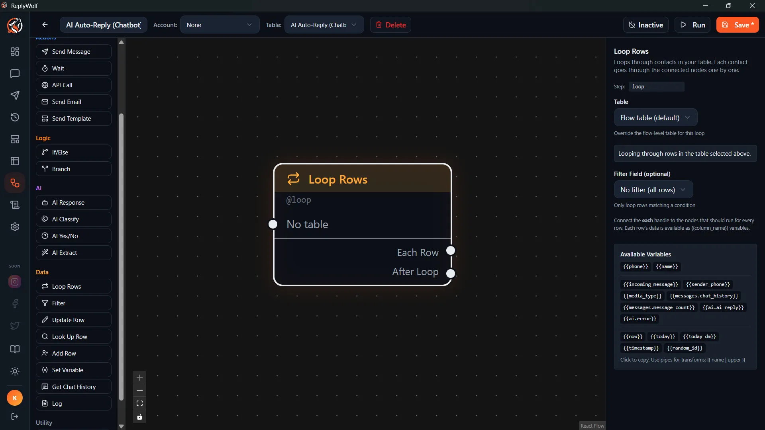Copy the {{phone}} variable
This screenshot has height=430, width=765.
click(636, 267)
